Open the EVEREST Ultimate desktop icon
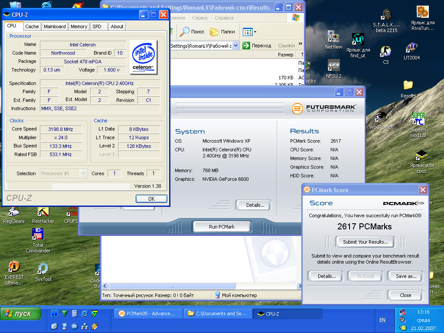444x333 pixels. coord(13,273)
